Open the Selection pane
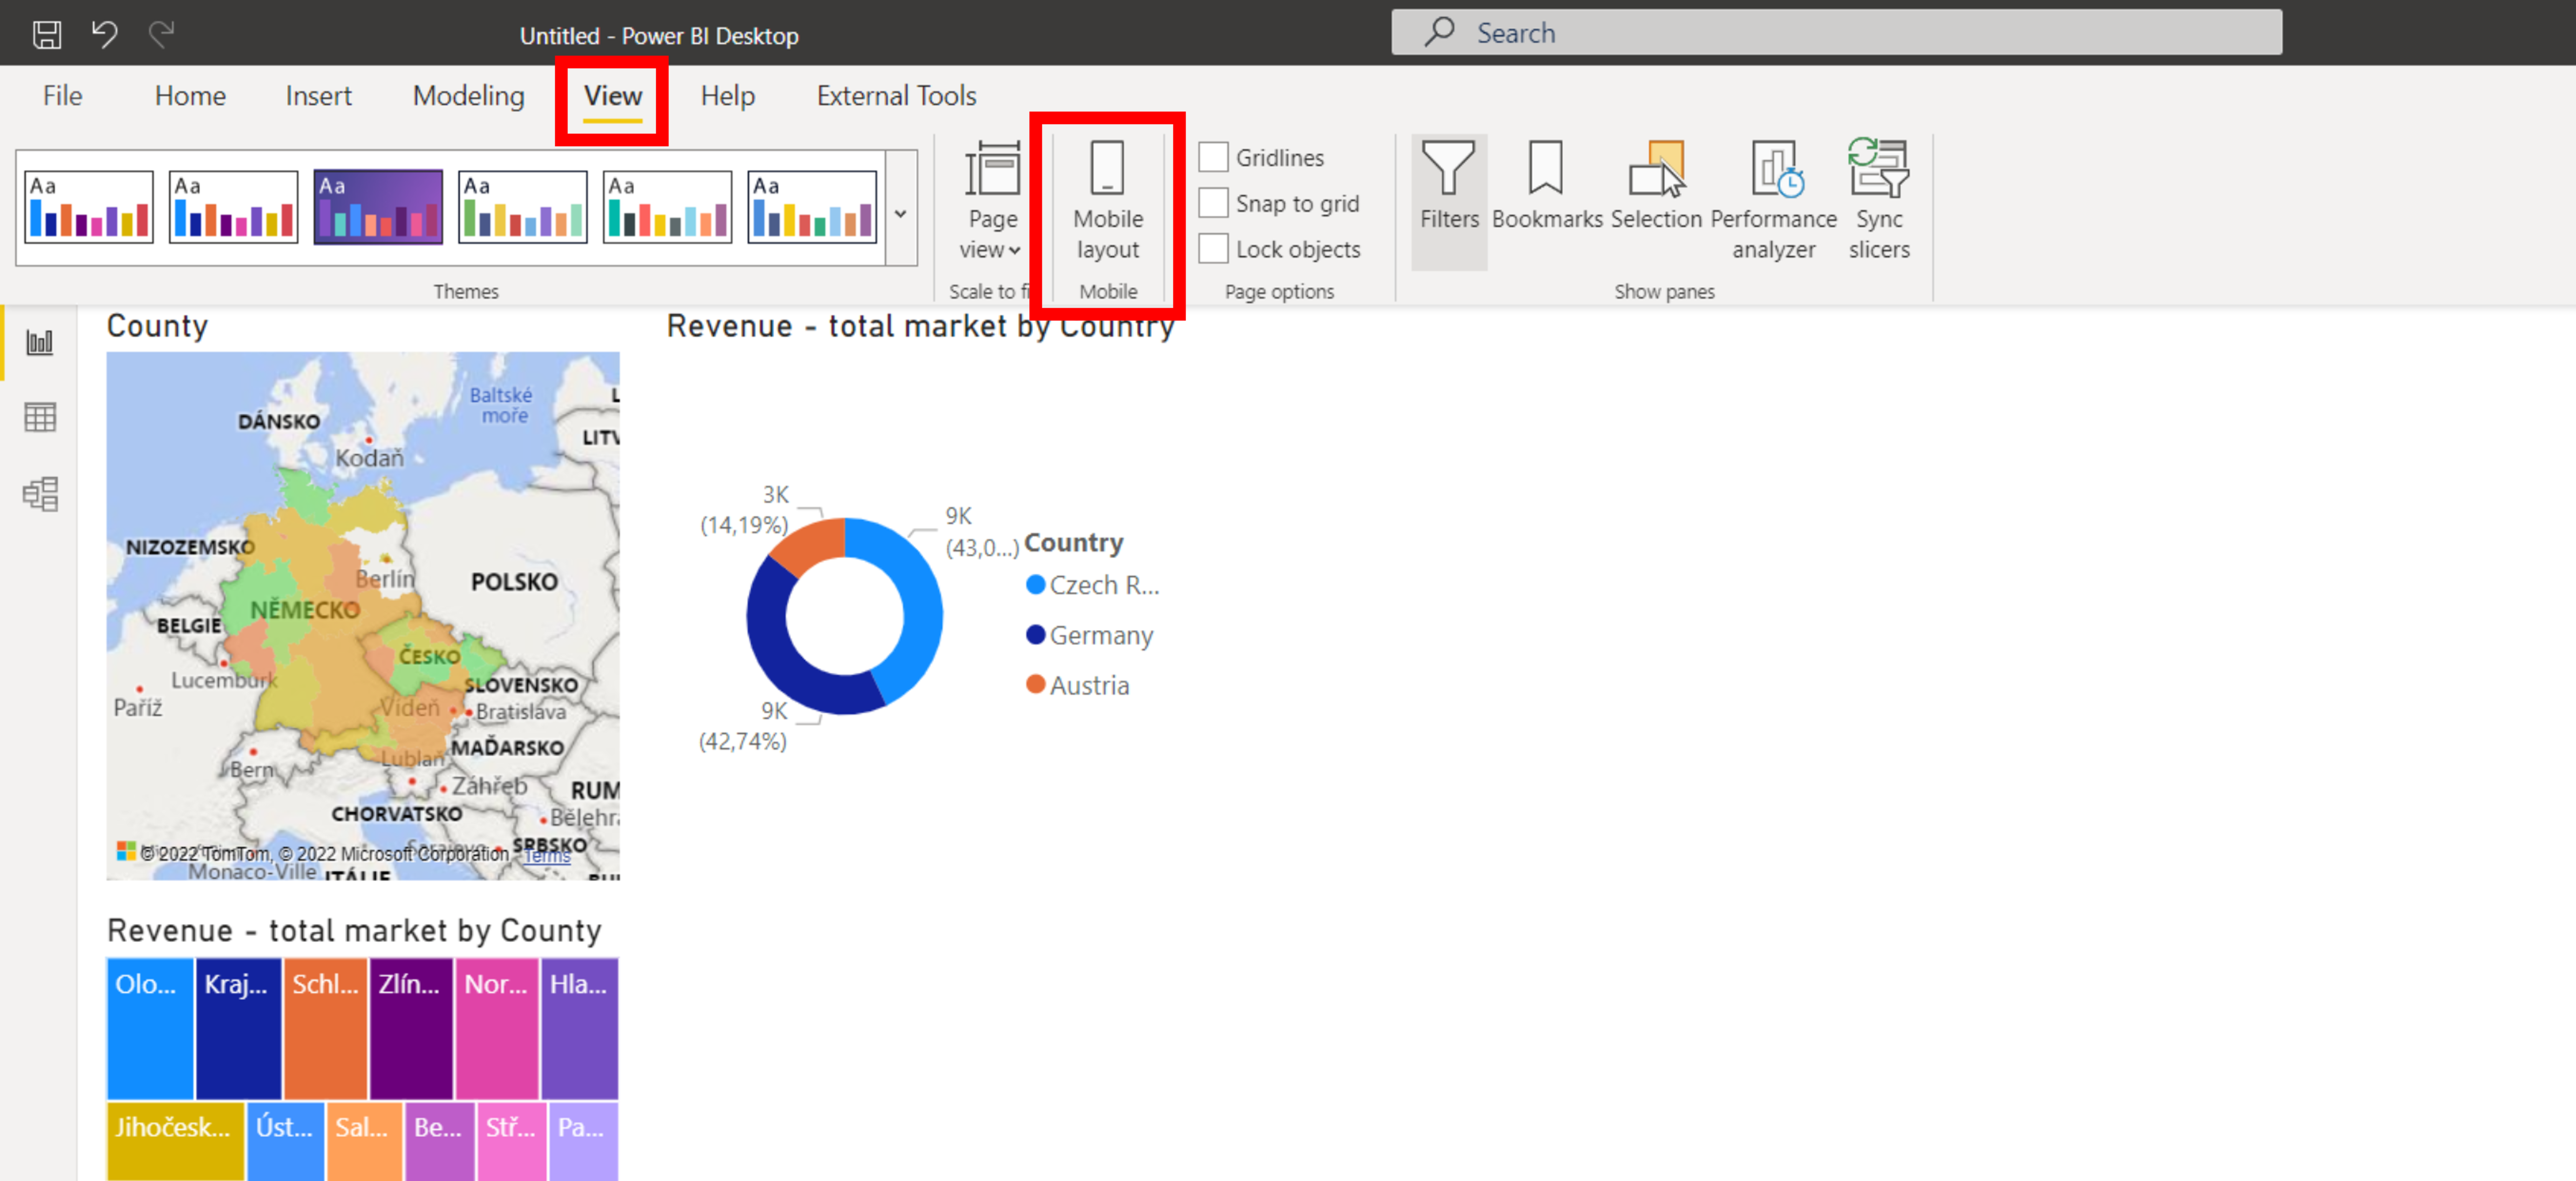The height and width of the screenshot is (1181, 2576). pyautogui.click(x=1656, y=186)
